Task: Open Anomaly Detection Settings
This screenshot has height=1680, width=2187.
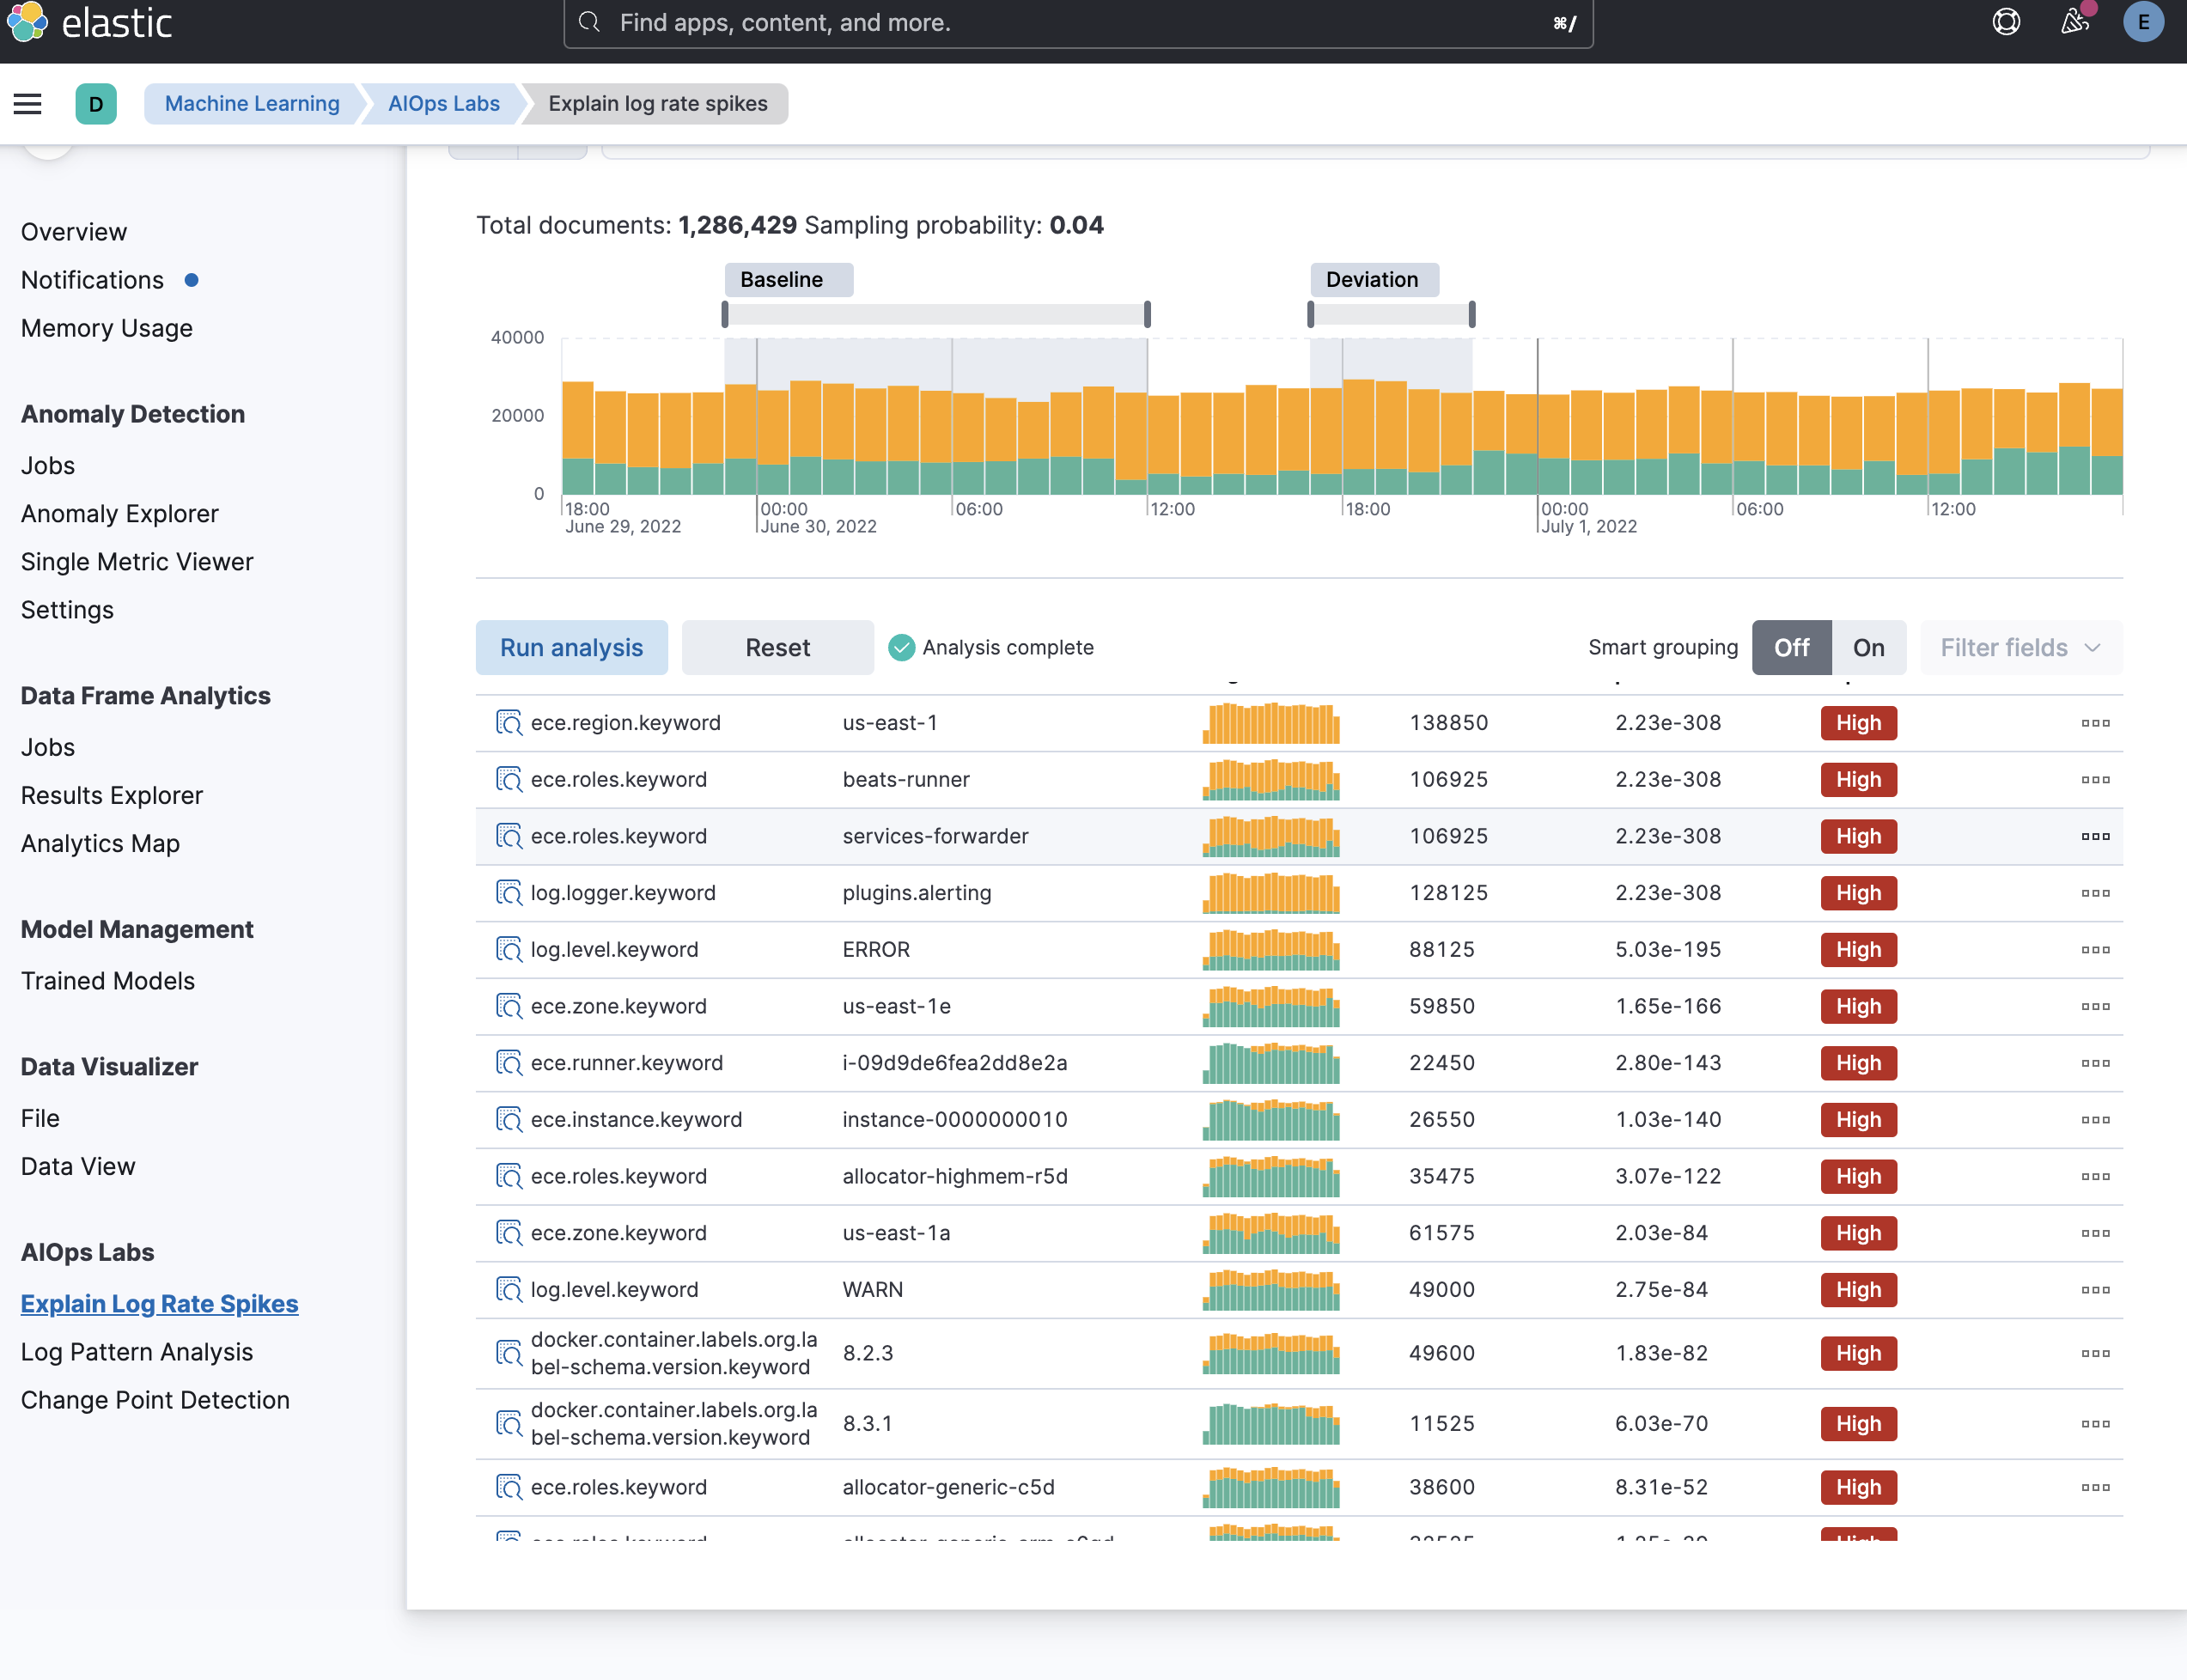Action: coord(67,609)
